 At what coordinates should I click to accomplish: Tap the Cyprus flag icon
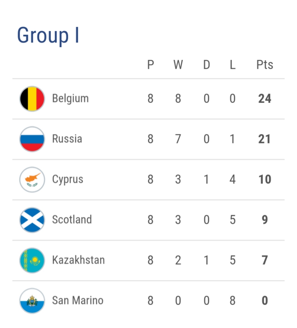pos(32,180)
